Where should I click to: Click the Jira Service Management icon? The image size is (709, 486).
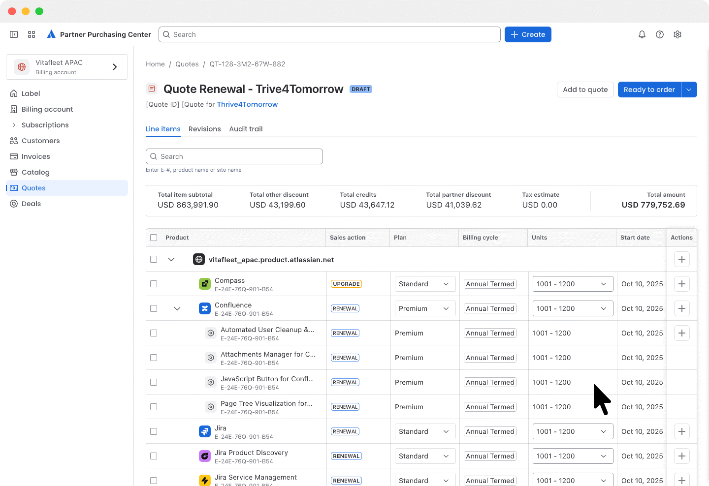point(205,481)
